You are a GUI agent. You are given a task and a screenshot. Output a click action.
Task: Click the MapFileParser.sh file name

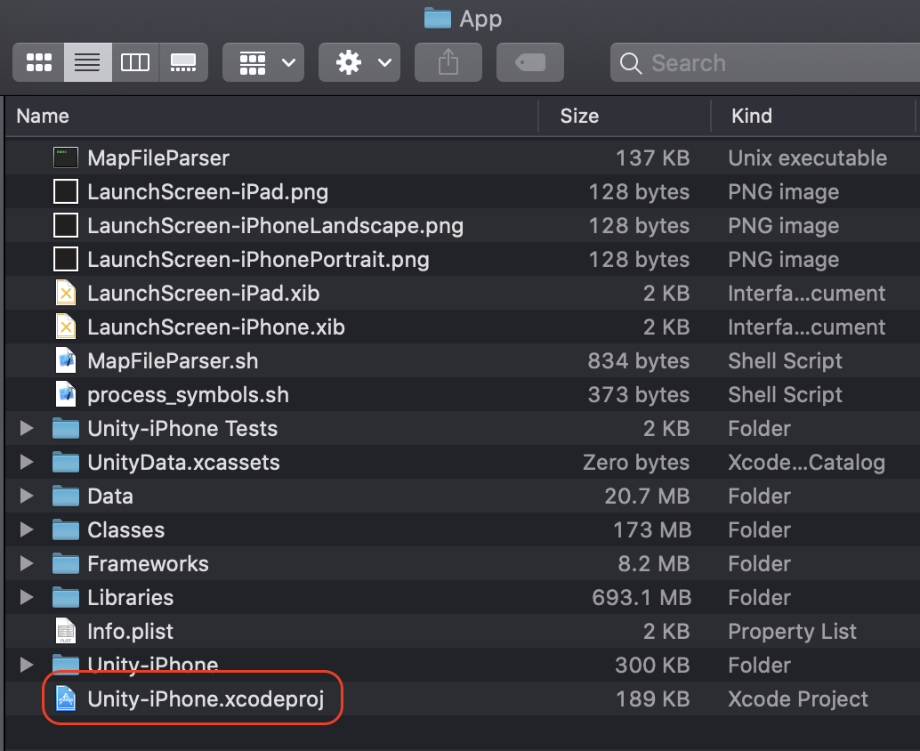[x=173, y=361]
